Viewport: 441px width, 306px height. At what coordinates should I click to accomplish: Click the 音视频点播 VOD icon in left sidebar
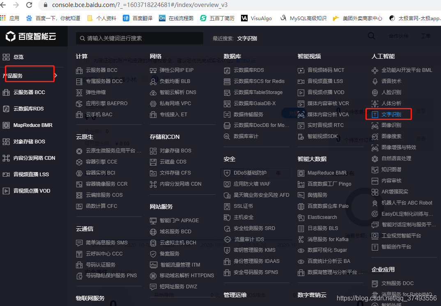click(x=6, y=191)
